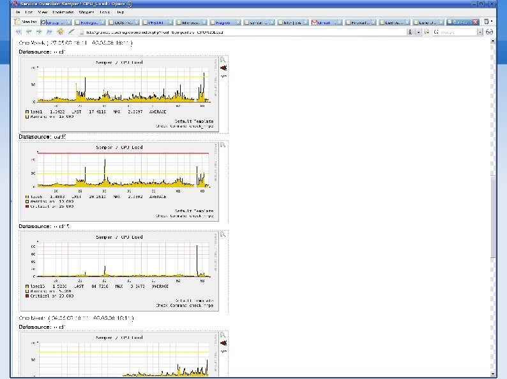Click the glasses view icon
The width and height of the screenshot is (507, 379).
490,32
